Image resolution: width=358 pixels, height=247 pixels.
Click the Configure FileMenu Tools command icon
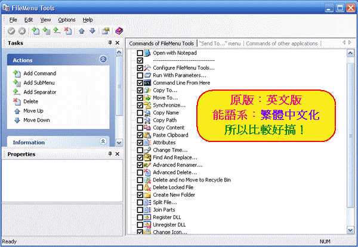click(147, 68)
